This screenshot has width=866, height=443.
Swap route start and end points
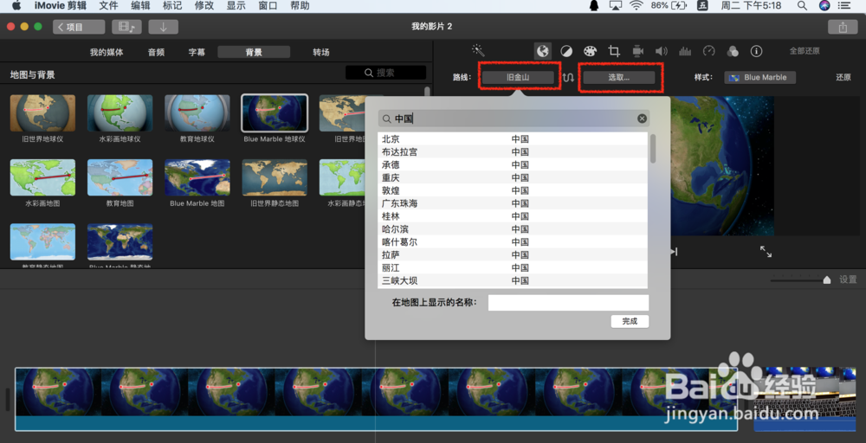pos(568,78)
